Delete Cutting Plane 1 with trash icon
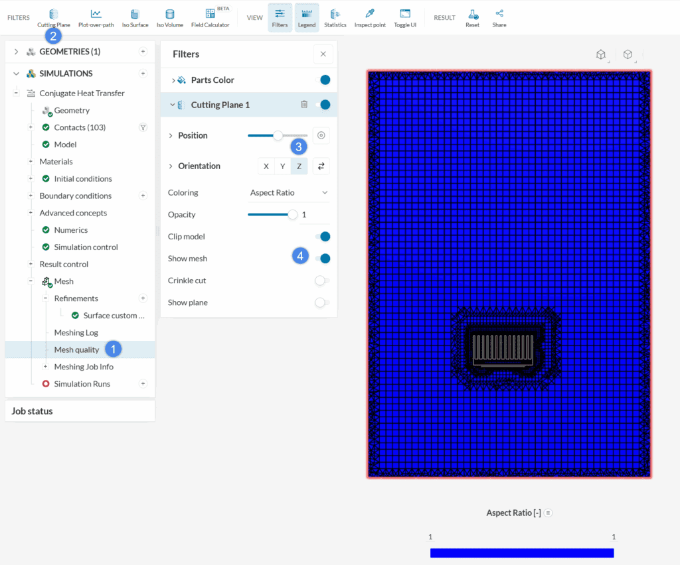 click(x=304, y=104)
